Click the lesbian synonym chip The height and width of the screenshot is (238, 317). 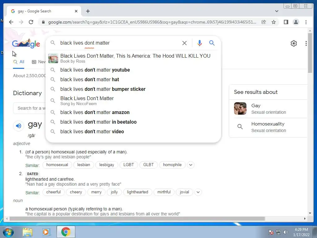(x=84, y=165)
